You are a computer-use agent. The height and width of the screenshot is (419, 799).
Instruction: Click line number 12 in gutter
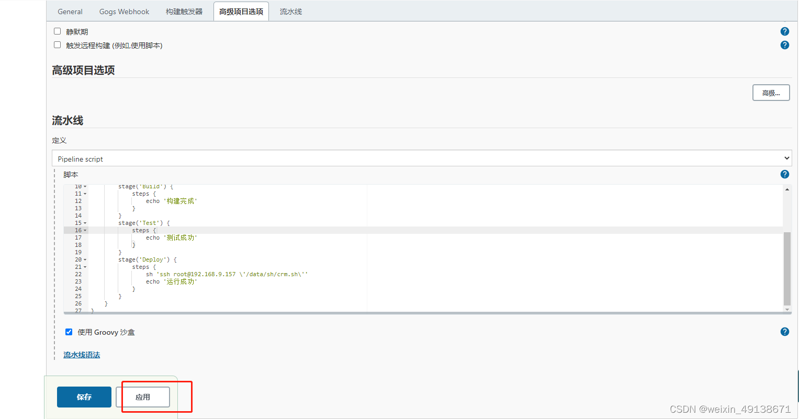78,201
